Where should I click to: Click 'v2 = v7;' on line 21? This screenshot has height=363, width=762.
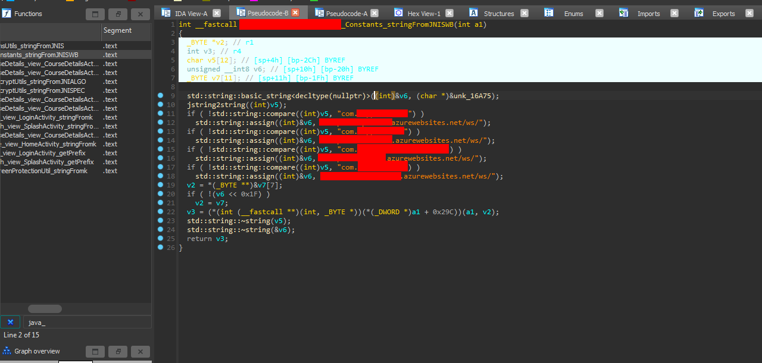click(211, 203)
